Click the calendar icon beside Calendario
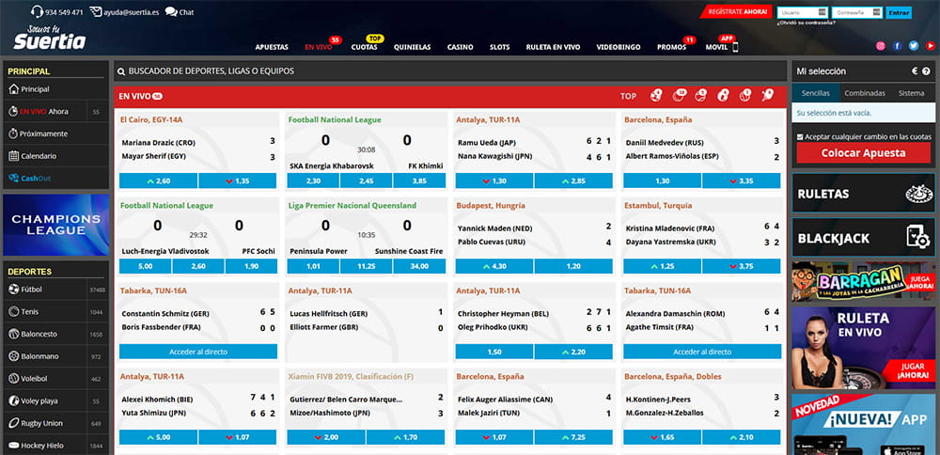 [14, 156]
